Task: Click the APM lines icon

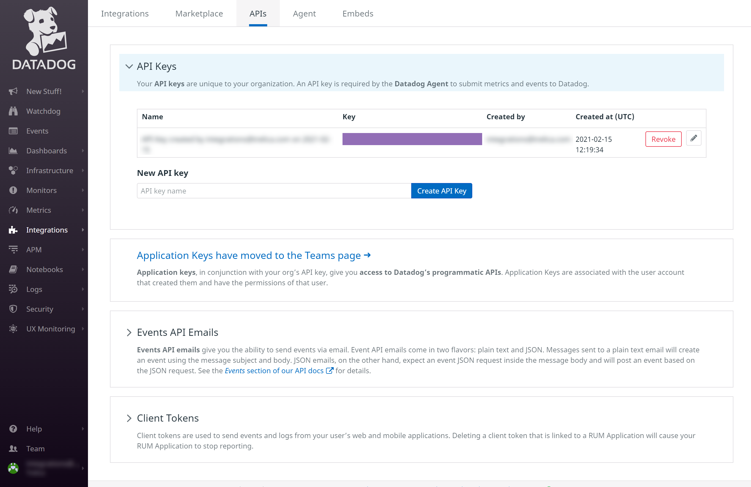Action: tap(13, 250)
